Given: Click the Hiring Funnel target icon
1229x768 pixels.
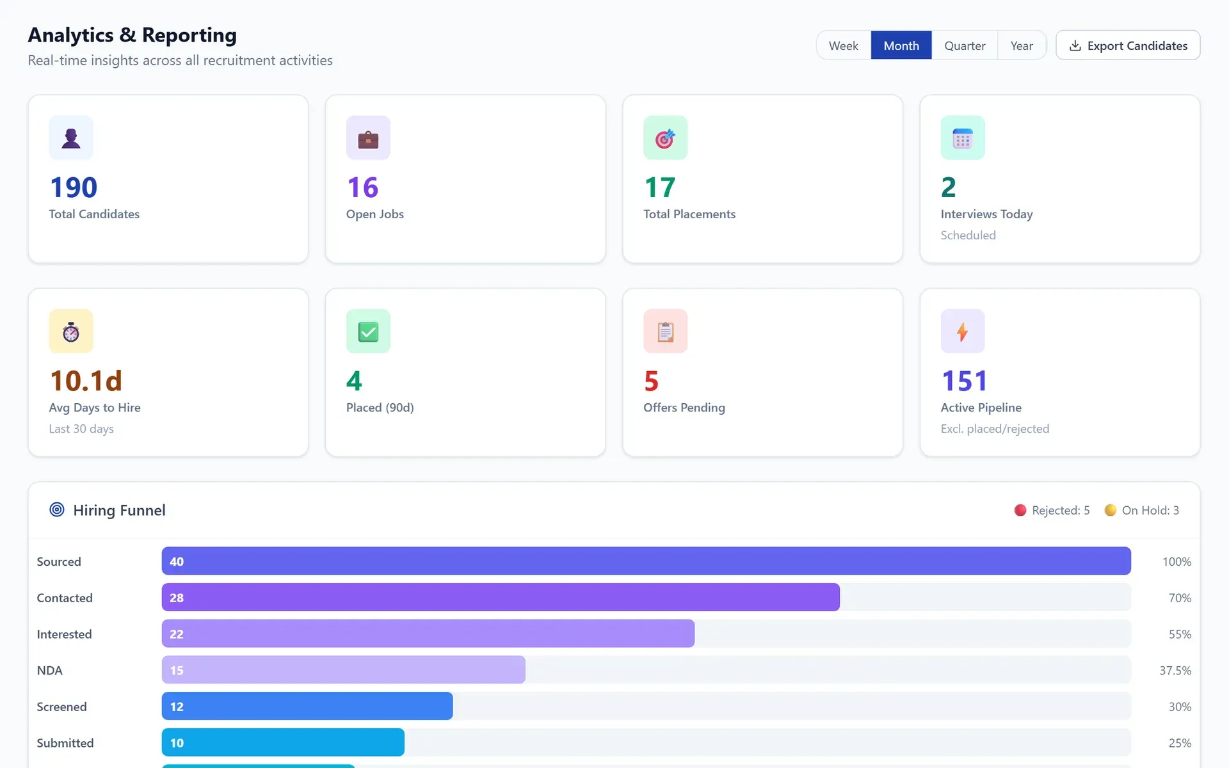Looking at the screenshot, I should 57,509.
